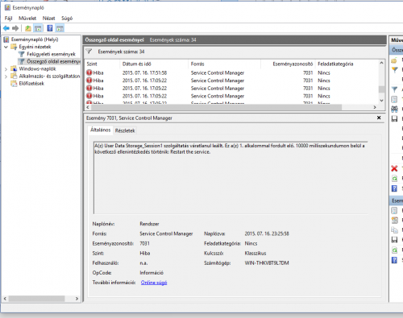403x318 pixels.
Task: Open the Fájl menu
Action: (8, 19)
